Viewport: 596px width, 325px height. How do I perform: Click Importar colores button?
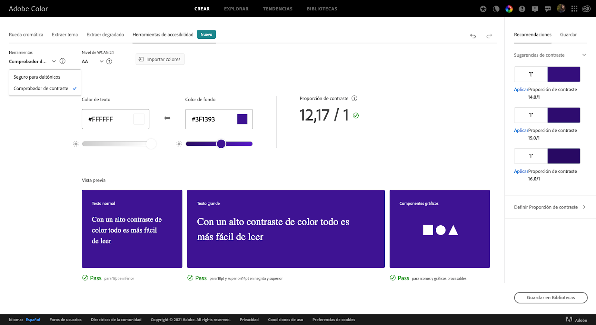160,59
